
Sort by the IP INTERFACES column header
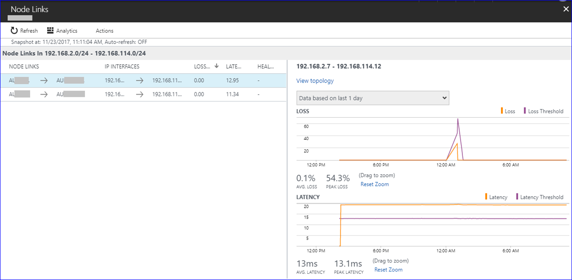tap(122, 66)
